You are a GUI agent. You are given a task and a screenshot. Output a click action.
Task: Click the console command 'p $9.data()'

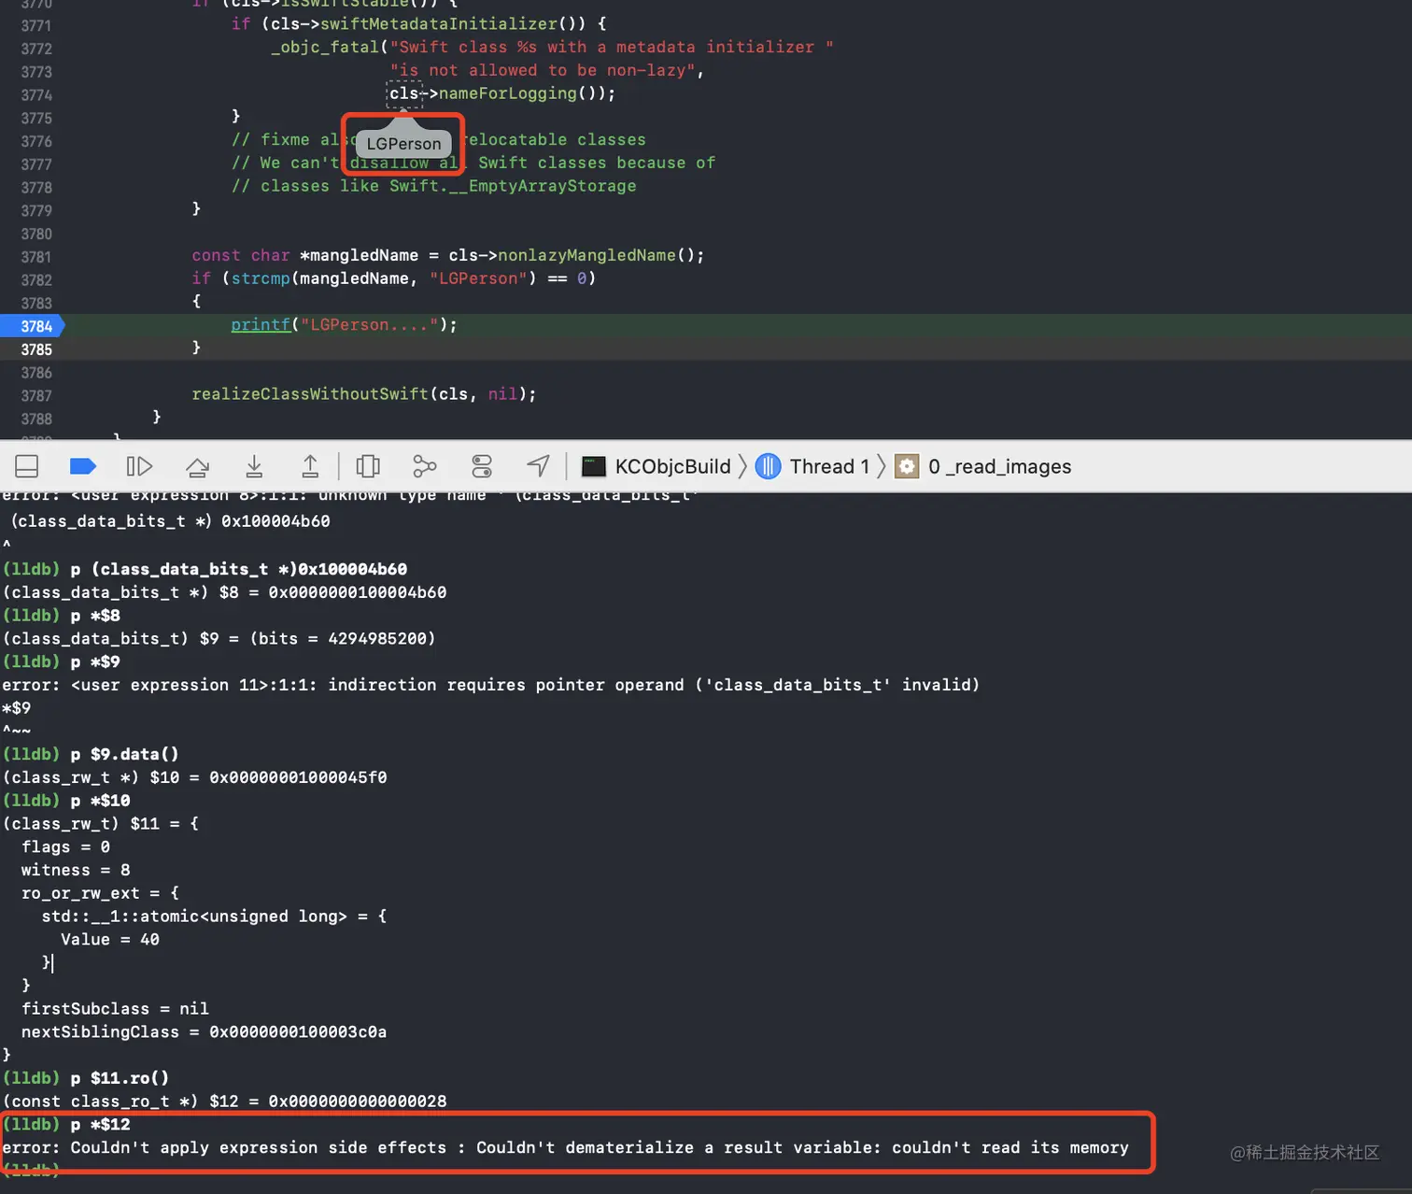[x=125, y=754]
